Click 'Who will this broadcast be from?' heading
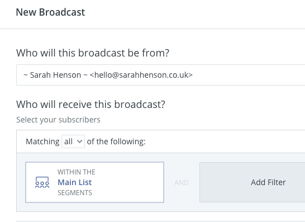 93,53
